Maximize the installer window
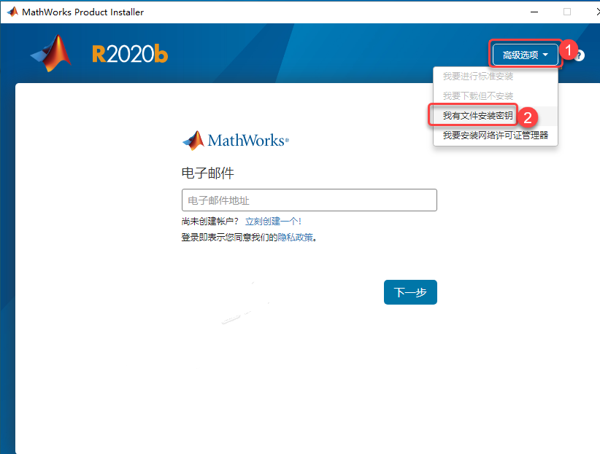 (567, 12)
